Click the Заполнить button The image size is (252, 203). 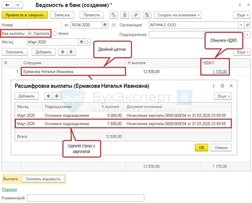[x=15, y=52]
